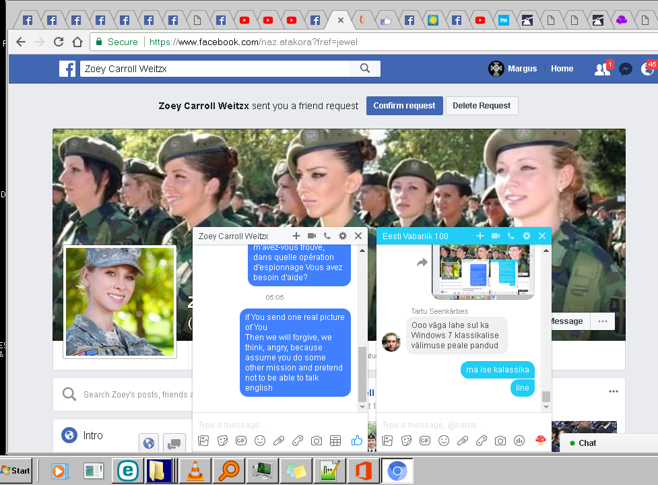The width and height of the screenshot is (658, 485).
Task: Start voice call with Zoey Carroll Weitzx
Action: pos(327,236)
